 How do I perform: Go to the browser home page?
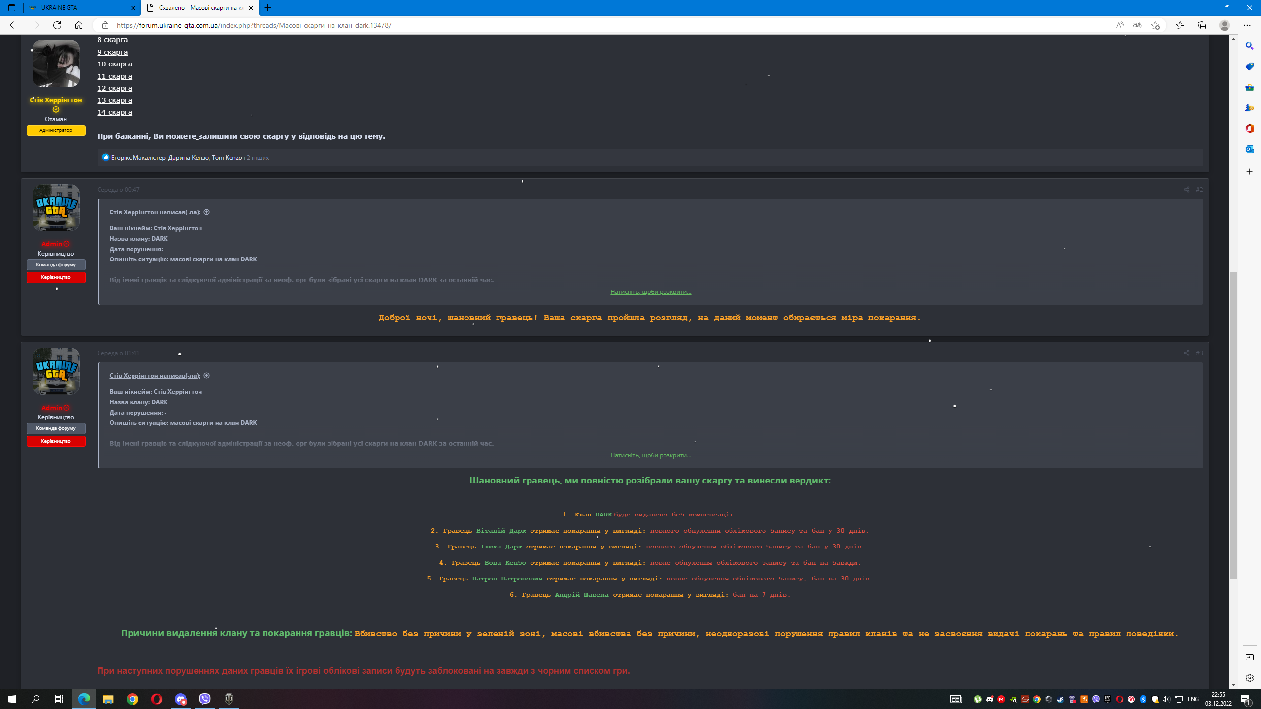point(79,25)
